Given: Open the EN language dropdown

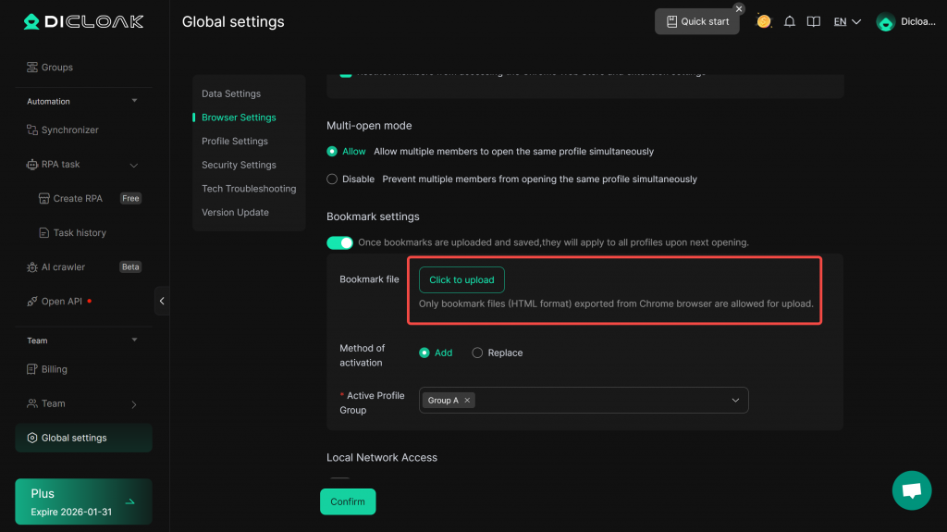Looking at the screenshot, I should pos(847,22).
